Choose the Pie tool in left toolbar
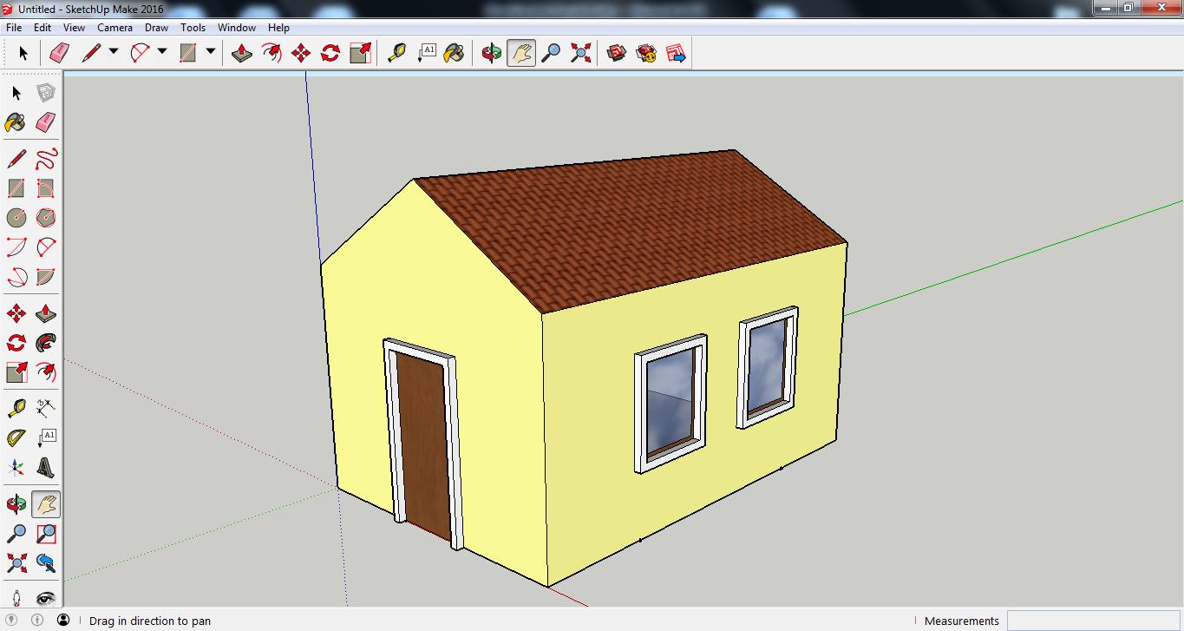This screenshot has height=631, width=1184. coord(46,277)
